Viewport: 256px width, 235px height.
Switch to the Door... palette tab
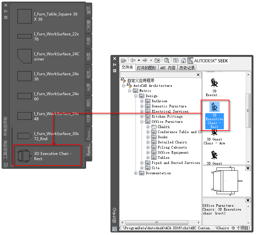[88, 134]
